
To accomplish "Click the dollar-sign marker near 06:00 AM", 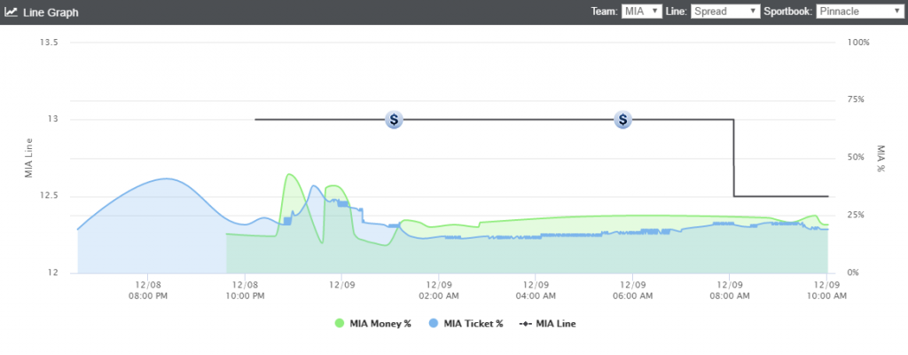I will click(623, 120).
